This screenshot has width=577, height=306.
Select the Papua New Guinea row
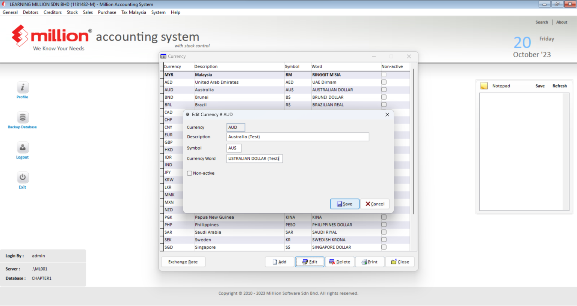[286, 217]
